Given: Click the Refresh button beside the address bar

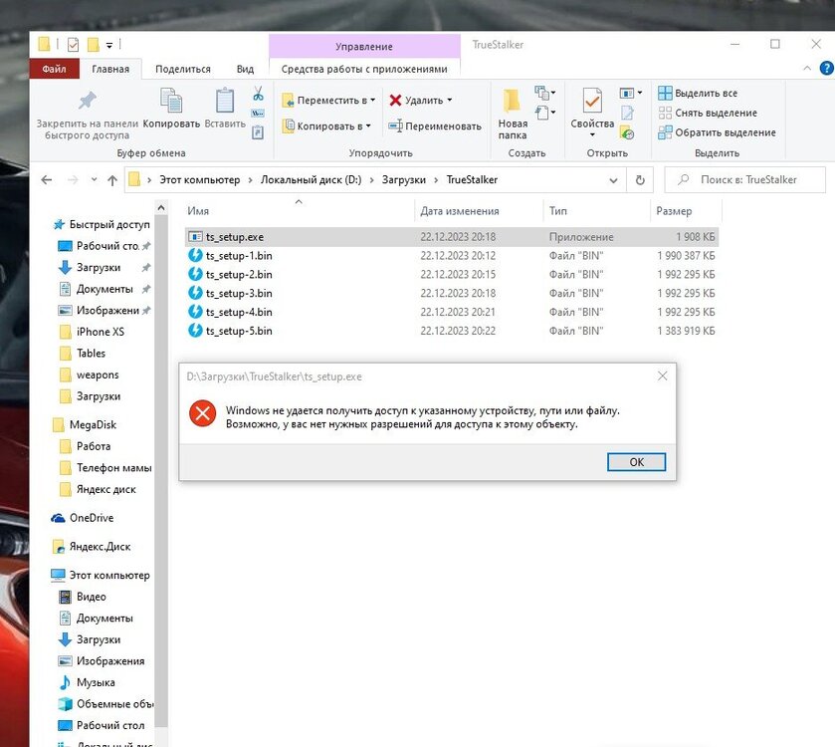Looking at the screenshot, I should click(x=640, y=180).
